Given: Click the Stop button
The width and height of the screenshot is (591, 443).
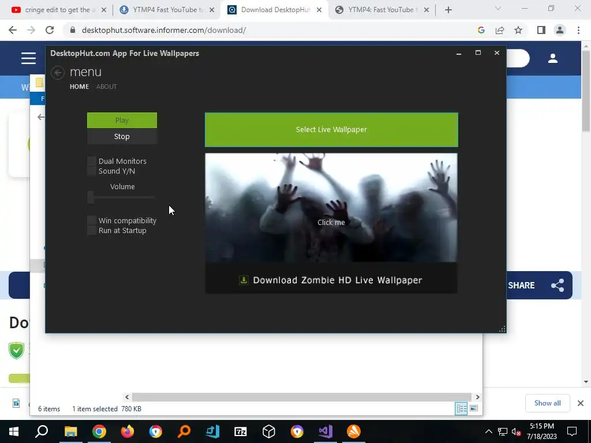Looking at the screenshot, I should click(x=122, y=136).
